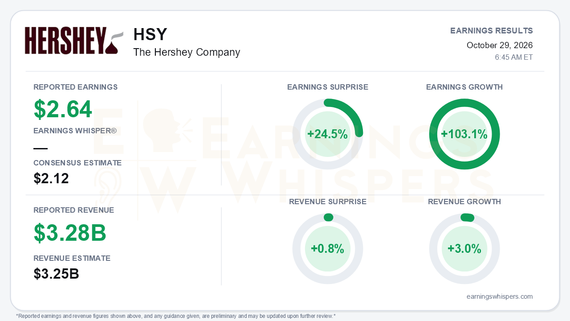Select the $3.25B revenue estimate value
Image resolution: width=570 pixels, height=321 pixels.
(56, 274)
